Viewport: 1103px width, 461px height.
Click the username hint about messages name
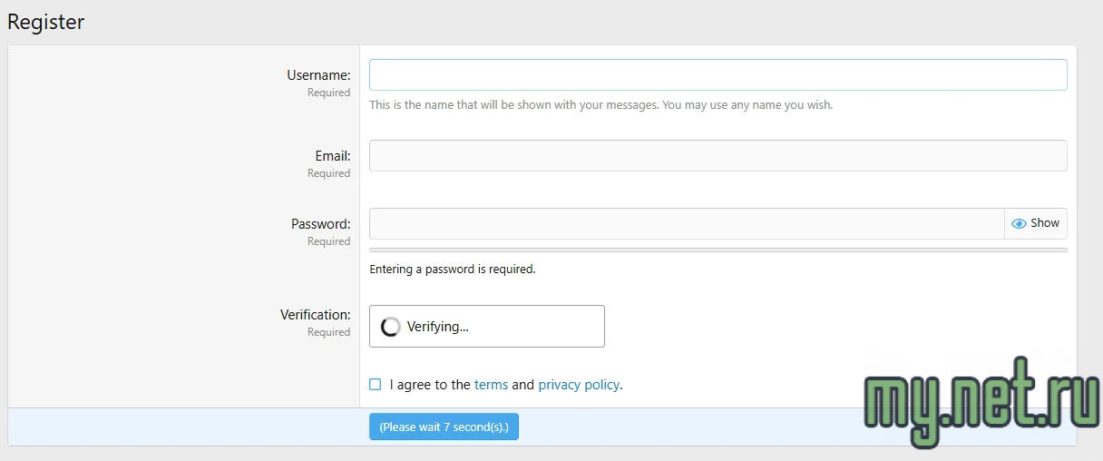click(600, 105)
